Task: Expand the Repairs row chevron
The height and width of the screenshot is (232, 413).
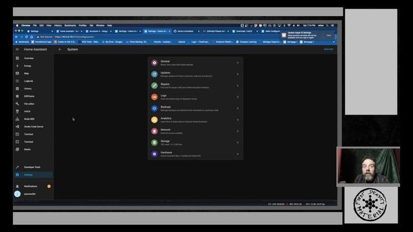Action: pyautogui.click(x=238, y=86)
